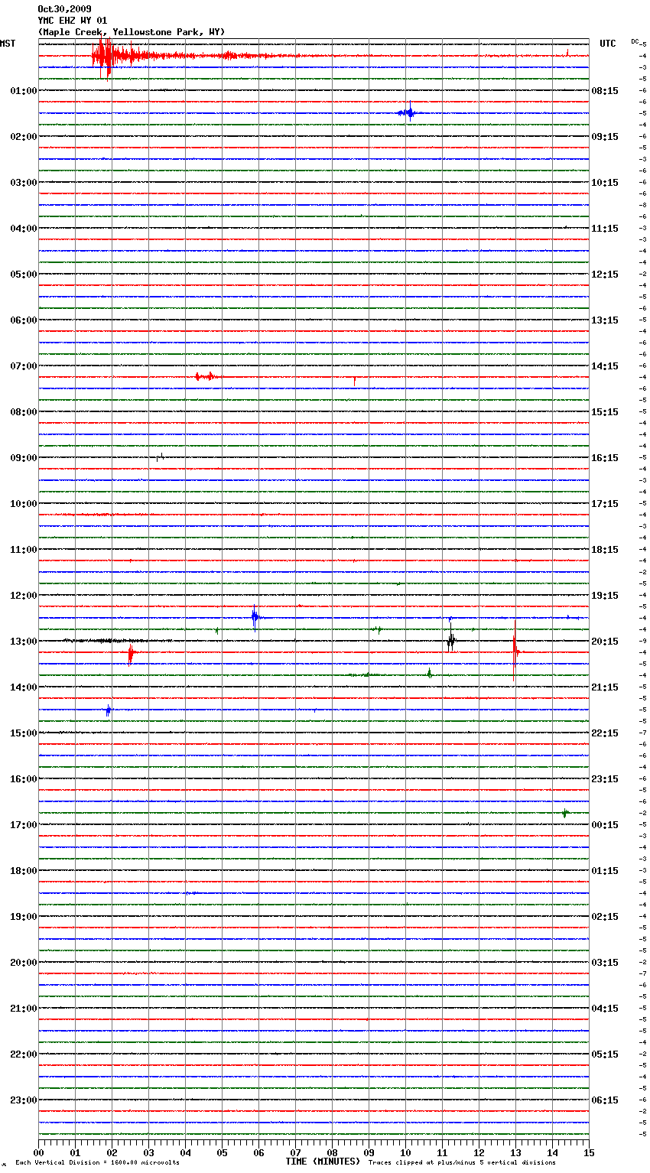Click the "07:00" MST time label

click(24, 366)
